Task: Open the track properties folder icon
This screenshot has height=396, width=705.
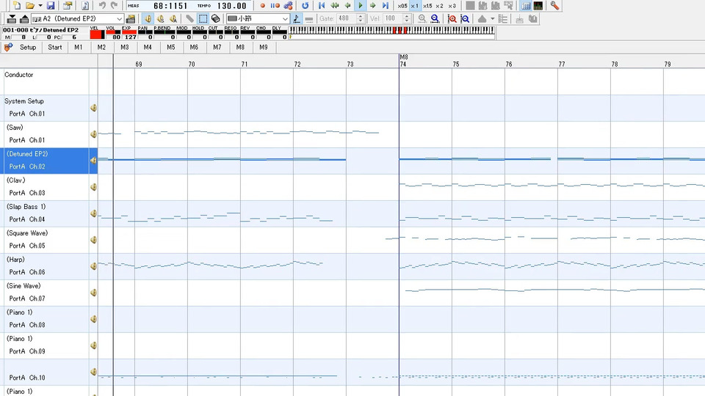Action: 131,19
